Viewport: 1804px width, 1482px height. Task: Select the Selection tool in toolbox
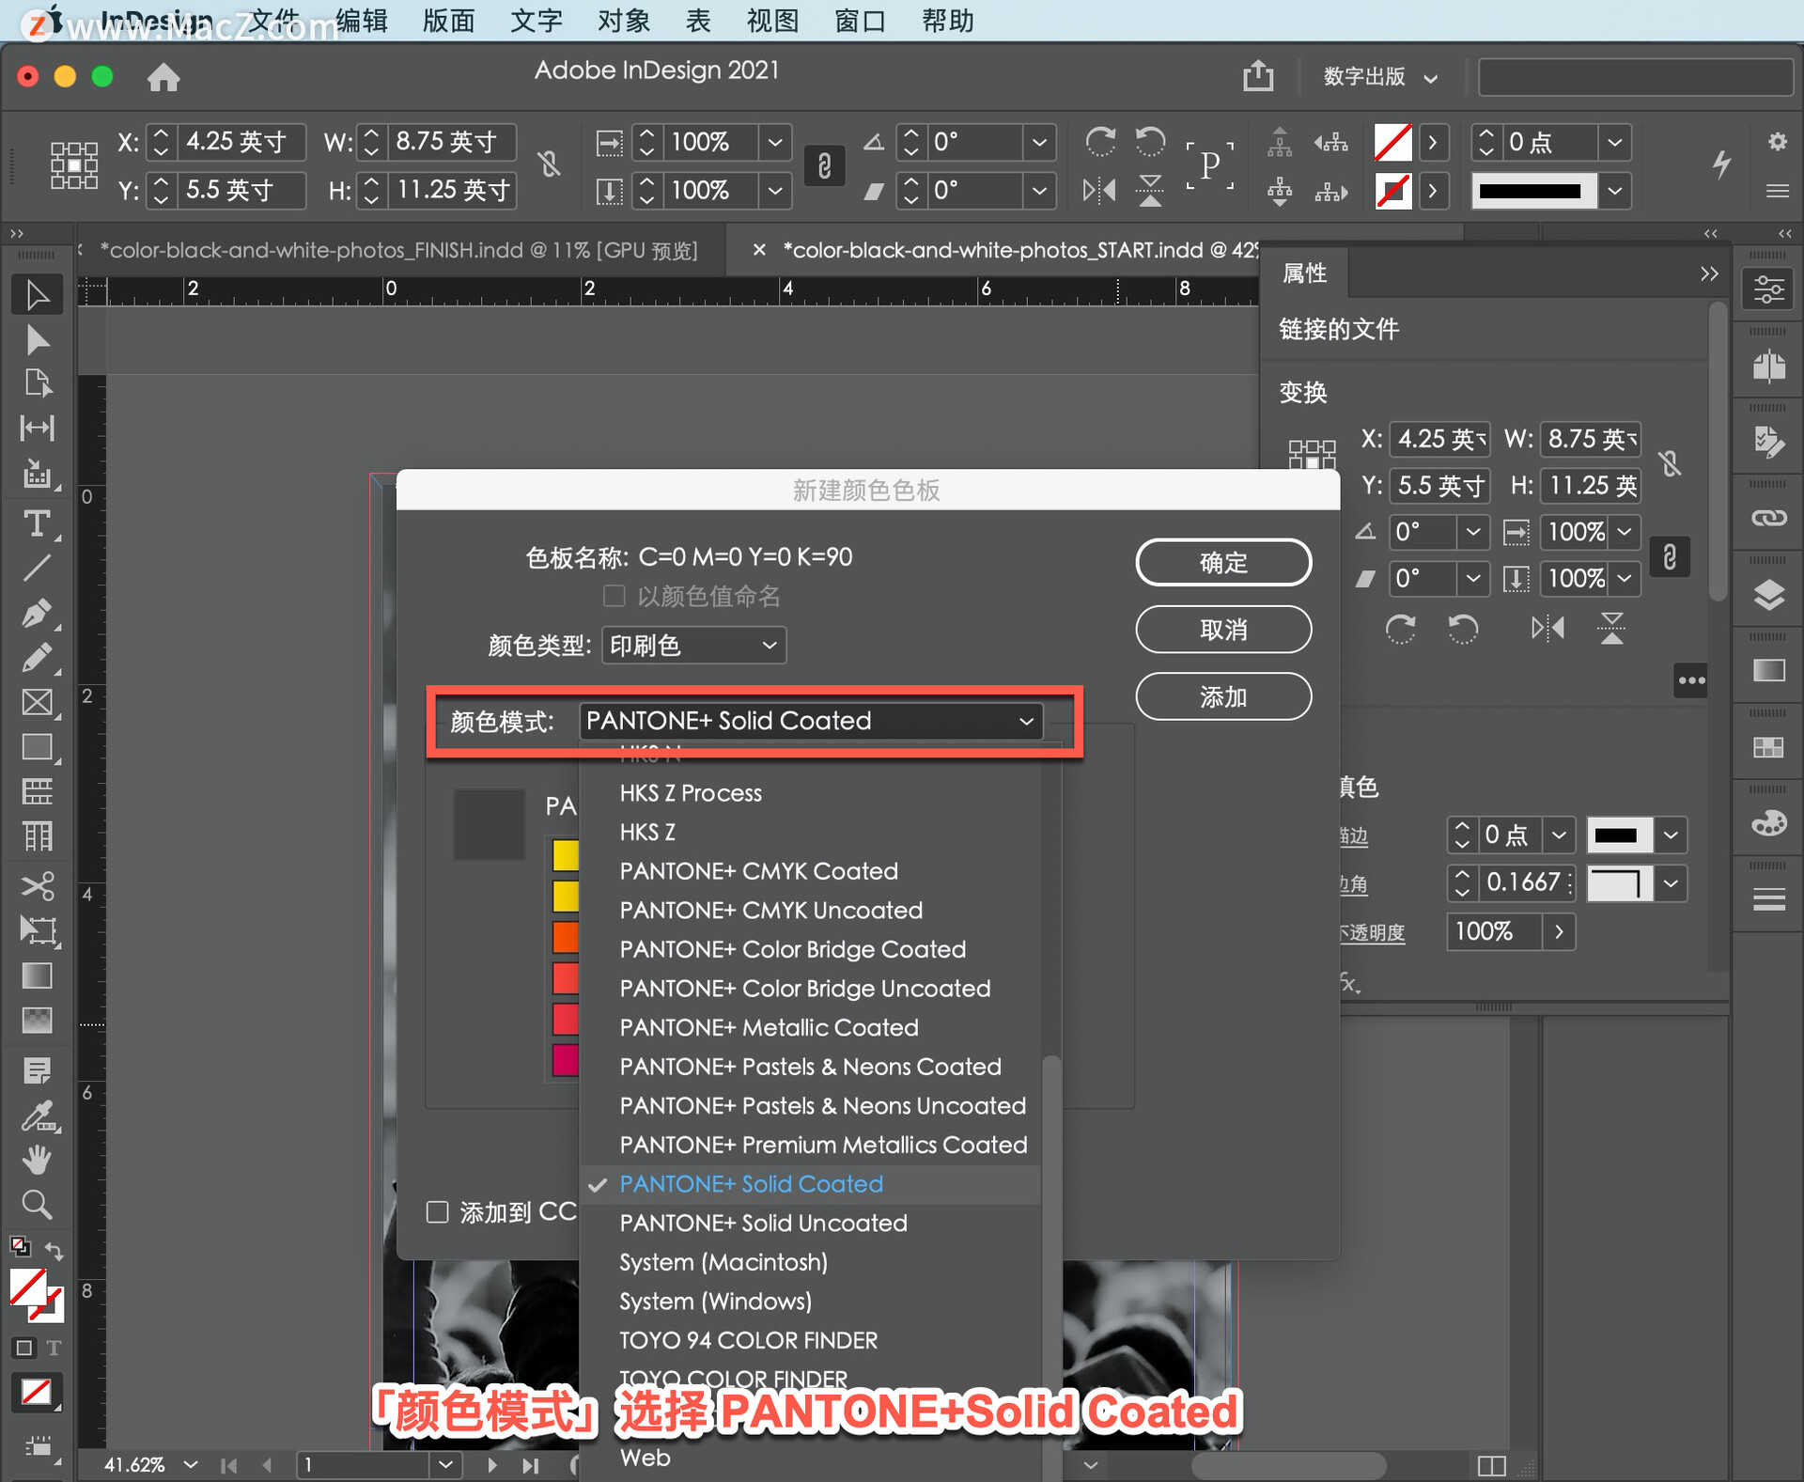coord(38,295)
